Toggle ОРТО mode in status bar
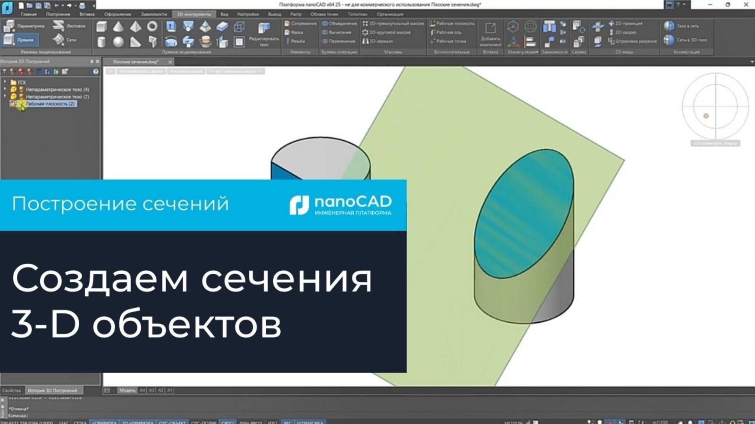Viewport: 755px width, 424px height. (x=228, y=422)
